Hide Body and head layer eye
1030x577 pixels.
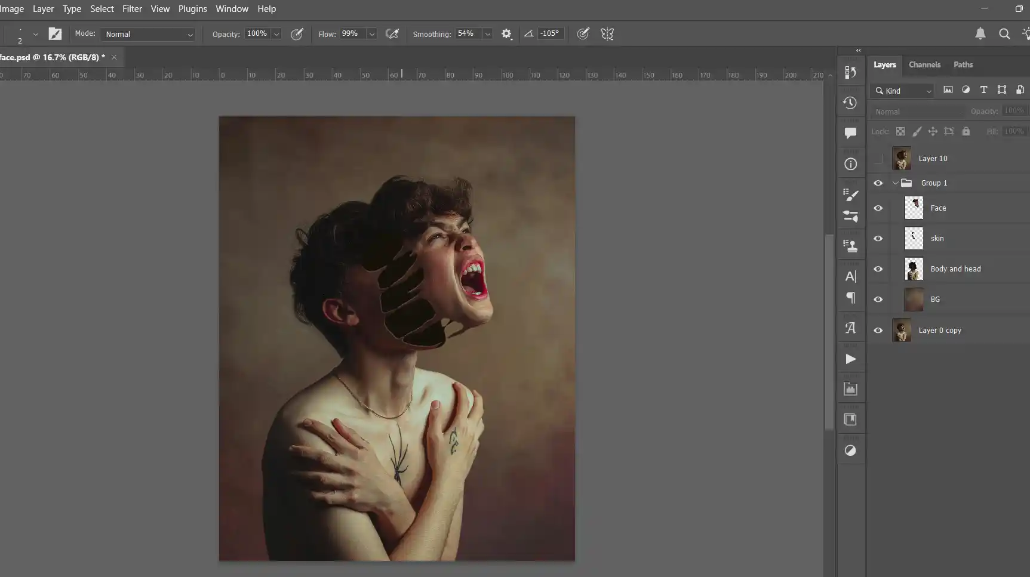coord(878,269)
